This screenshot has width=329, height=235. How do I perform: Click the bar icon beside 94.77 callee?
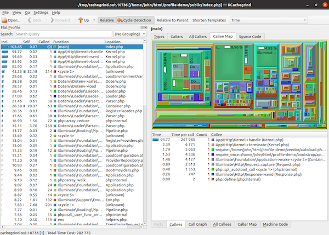tap(156, 139)
